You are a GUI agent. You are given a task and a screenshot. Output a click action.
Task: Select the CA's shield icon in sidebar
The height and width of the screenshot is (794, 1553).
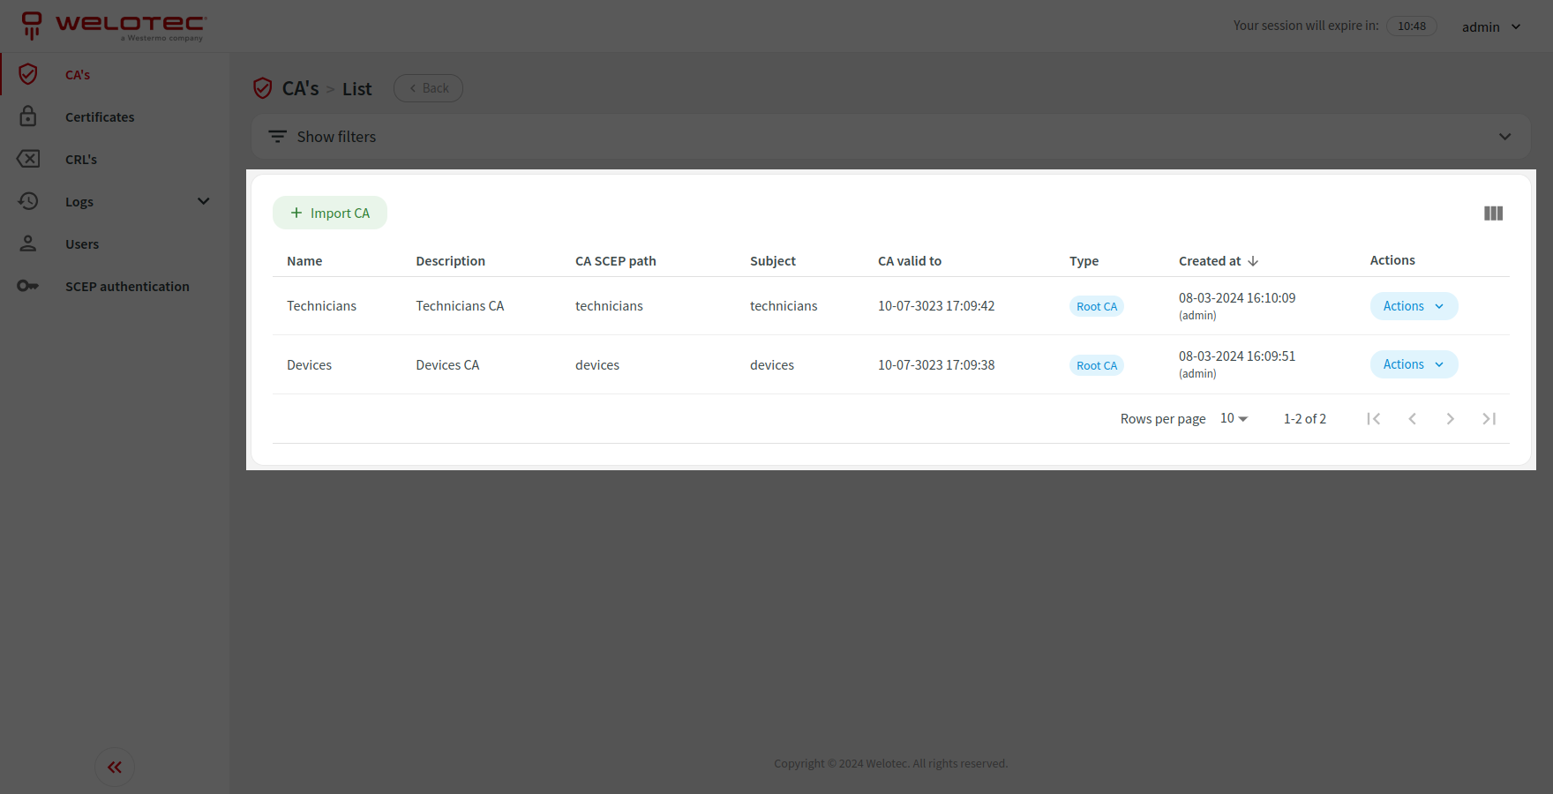click(28, 74)
